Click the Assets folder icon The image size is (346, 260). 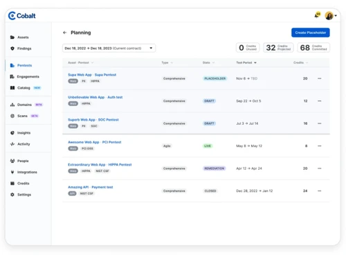click(12, 37)
